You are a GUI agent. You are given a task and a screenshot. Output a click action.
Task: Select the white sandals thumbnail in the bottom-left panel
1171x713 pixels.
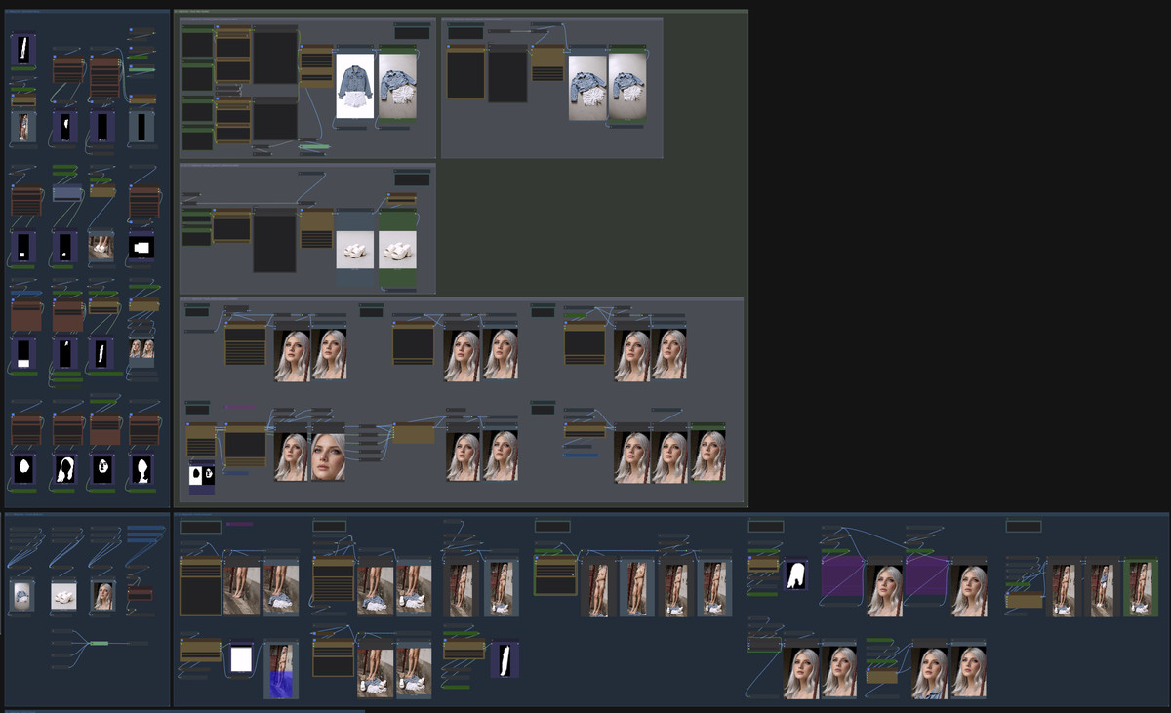[x=64, y=595]
